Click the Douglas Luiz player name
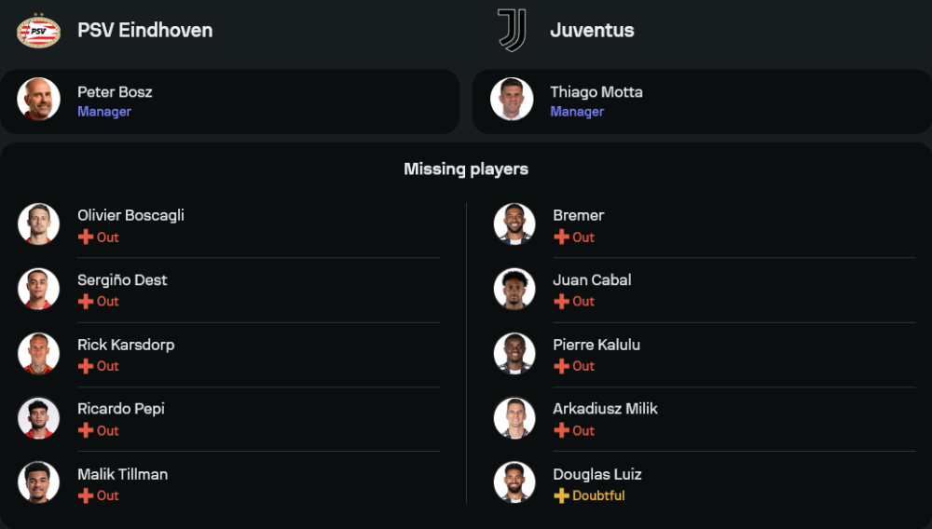Viewport: 932px width, 529px height. (597, 474)
